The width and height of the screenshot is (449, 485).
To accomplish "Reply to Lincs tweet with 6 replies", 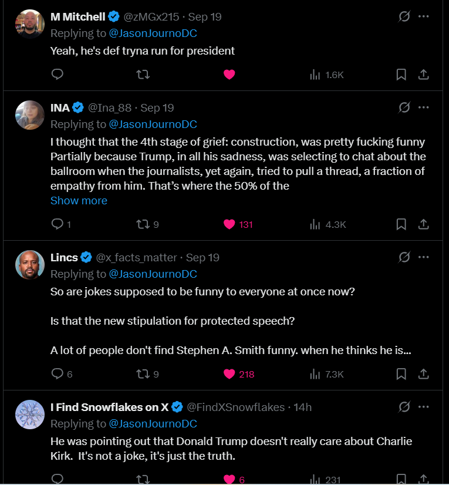I will pyautogui.click(x=57, y=374).
